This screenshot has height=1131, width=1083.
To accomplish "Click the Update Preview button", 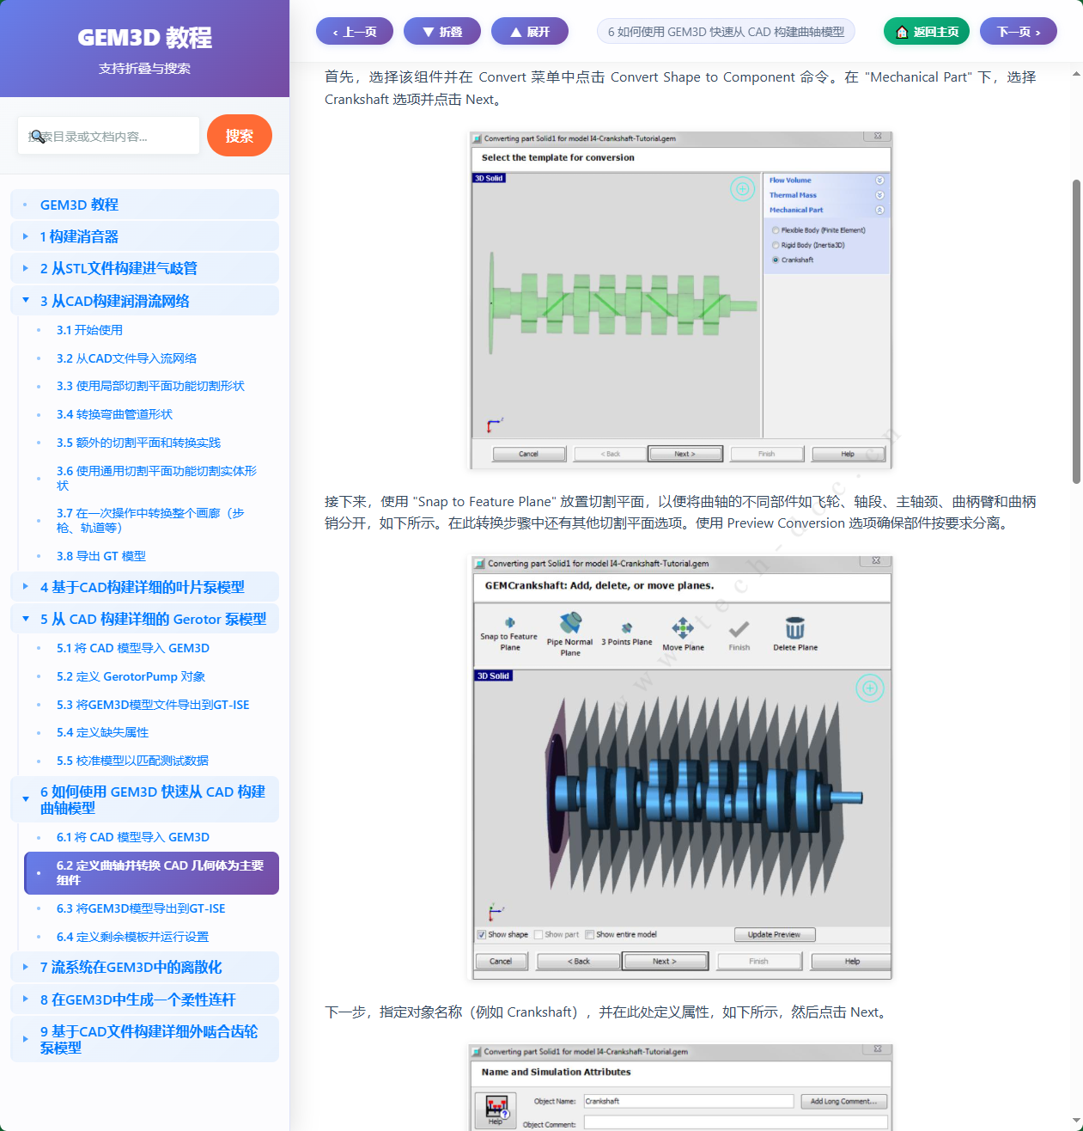I will point(774,934).
